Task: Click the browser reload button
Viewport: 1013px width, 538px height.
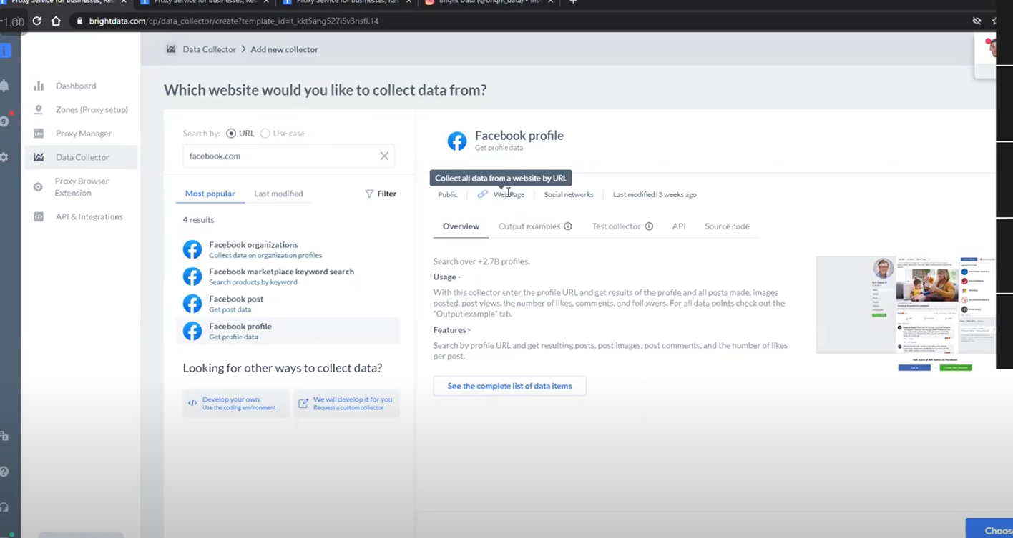Action: 37,21
